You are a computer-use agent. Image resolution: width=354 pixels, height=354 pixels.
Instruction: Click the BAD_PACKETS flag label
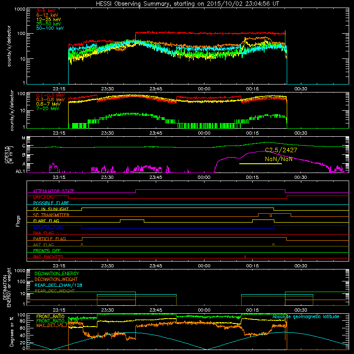[x=48, y=257]
